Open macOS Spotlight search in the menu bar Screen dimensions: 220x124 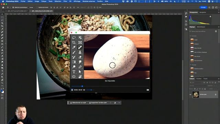(196, 1)
